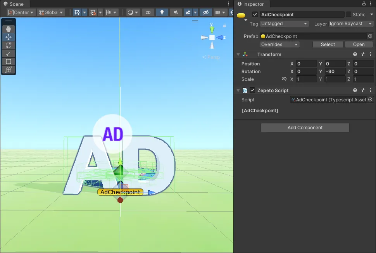Open Scene view more options menu

228,3
